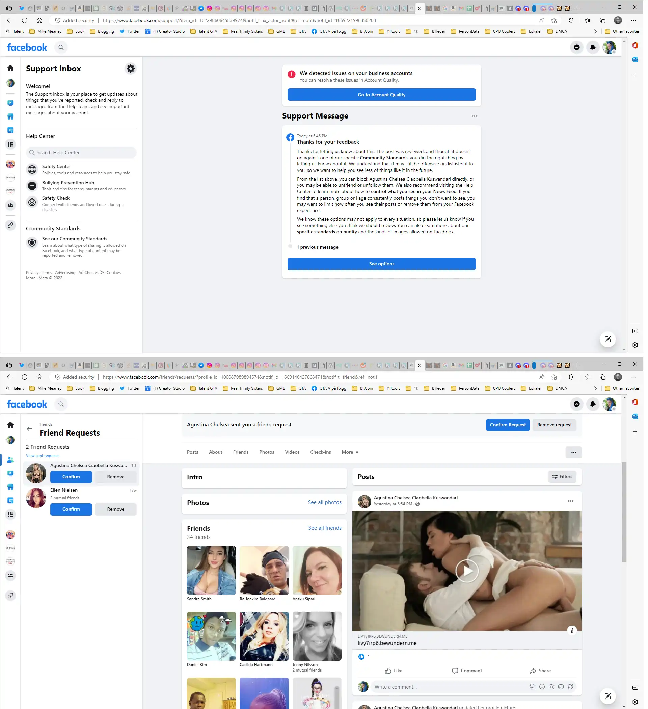
Task: Focus the Search Help Center field
Action: [x=81, y=153]
